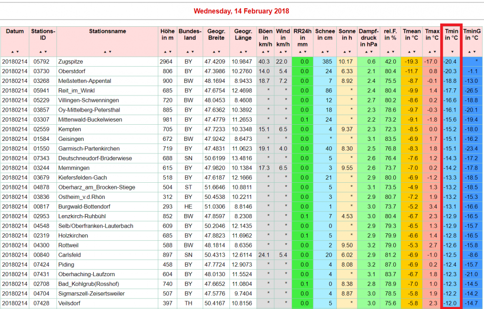Screen dimensions: 484x309
Task: Click the Tmin column down sort arrow
Action: tap(452, 52)
